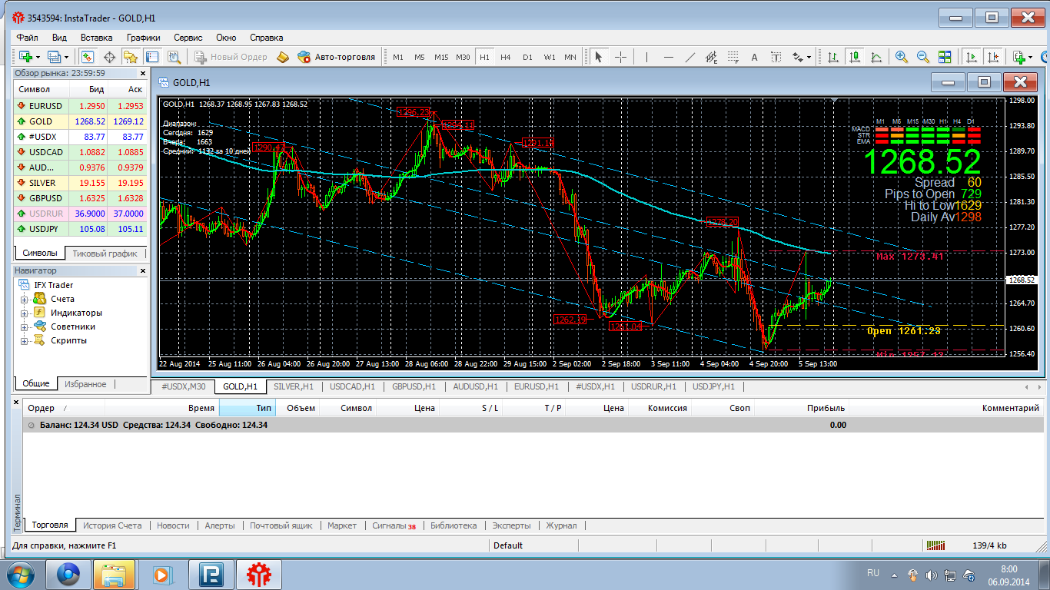Select the D1 timeframe button
The width and height of the screenshot is (1050, 590).
point(527,57)
